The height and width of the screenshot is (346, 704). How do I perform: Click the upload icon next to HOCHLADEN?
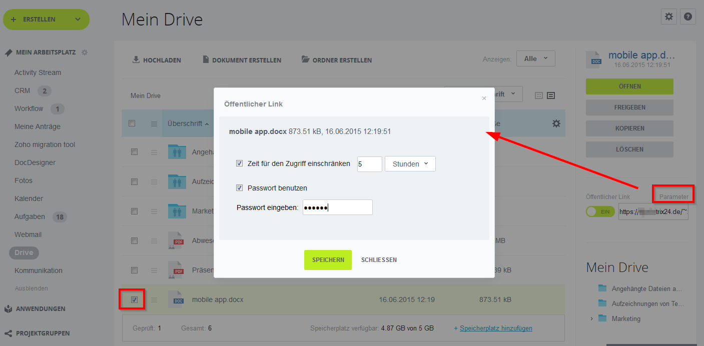coord(136,59)
